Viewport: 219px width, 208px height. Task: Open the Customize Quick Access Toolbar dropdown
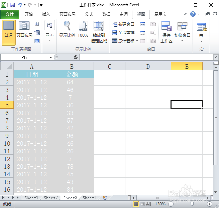(x=41, y=5)
